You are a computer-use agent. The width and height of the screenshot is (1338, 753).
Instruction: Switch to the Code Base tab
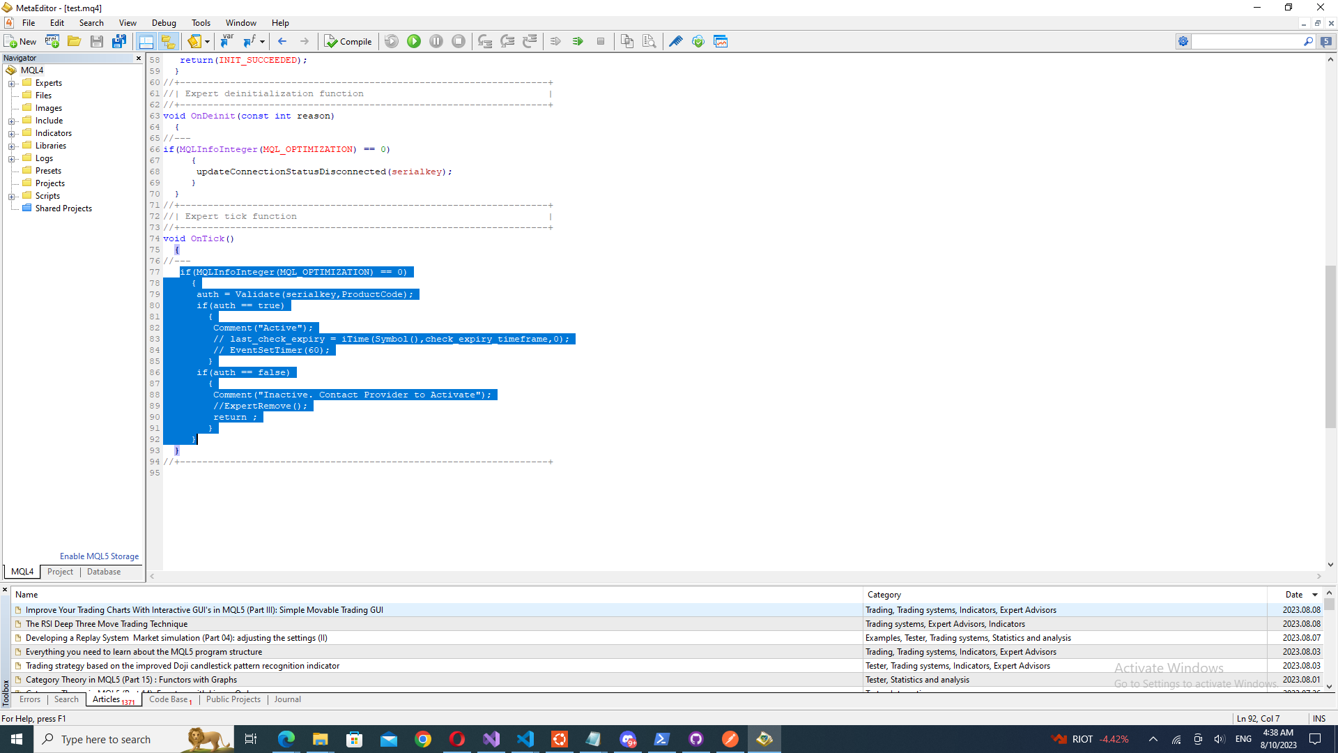169,699
